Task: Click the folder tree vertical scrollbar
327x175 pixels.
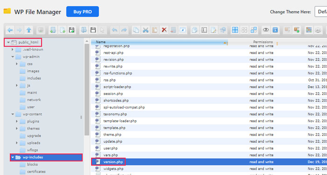Action: tap(87, 90)
